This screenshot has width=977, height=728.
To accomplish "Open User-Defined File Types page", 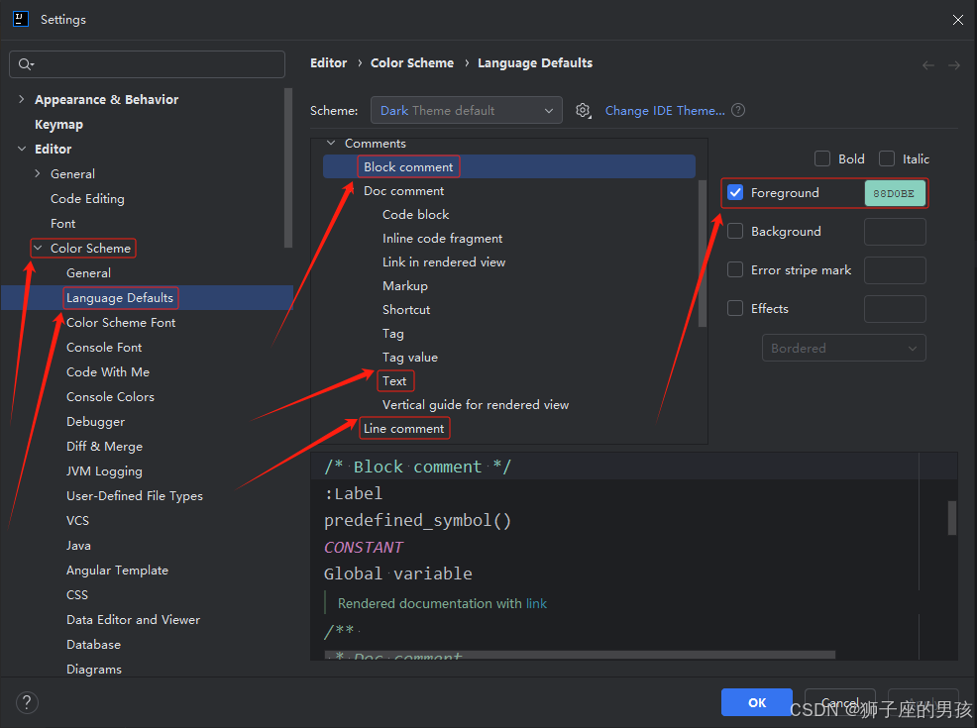I will pos(135,495).
